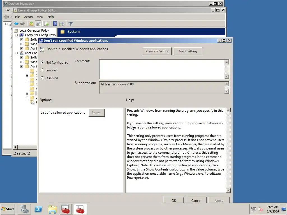
Task: Click the User Configuration person icon
Action: coord(22,53)
